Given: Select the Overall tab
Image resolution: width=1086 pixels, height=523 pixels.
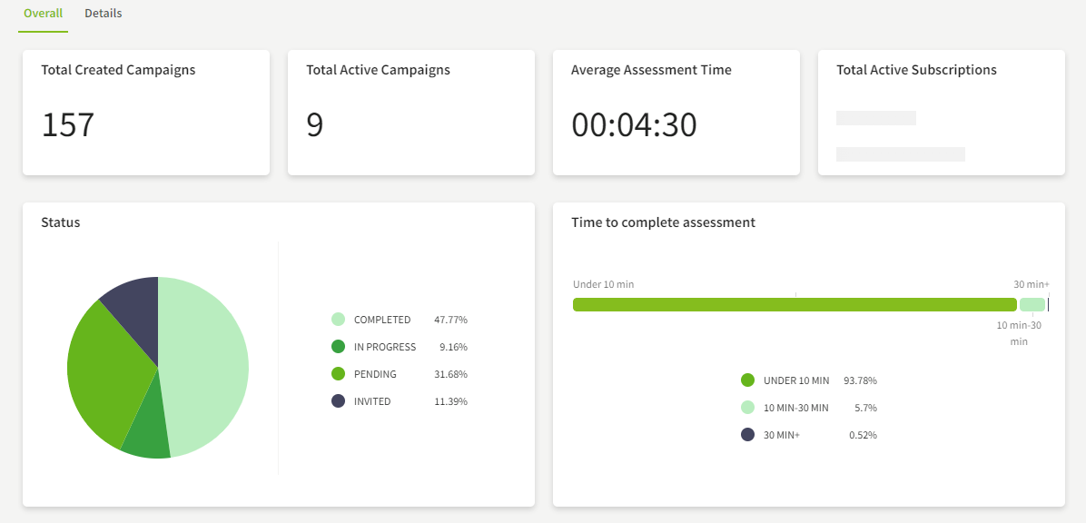Looking at the screenshot, I should coord(43,13).
